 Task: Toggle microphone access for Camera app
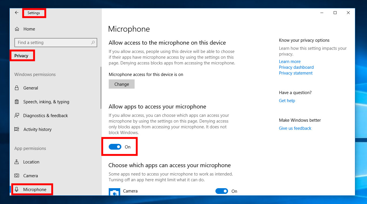coord(222,191)
